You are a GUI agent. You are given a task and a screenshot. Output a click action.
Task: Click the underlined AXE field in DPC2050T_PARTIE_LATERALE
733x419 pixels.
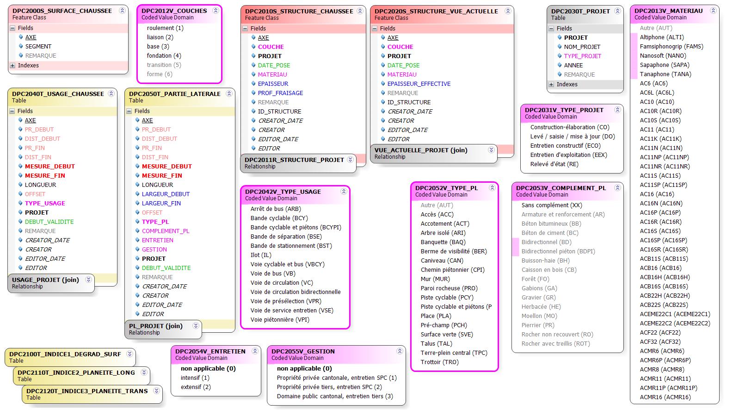click(x=148, y=120)
